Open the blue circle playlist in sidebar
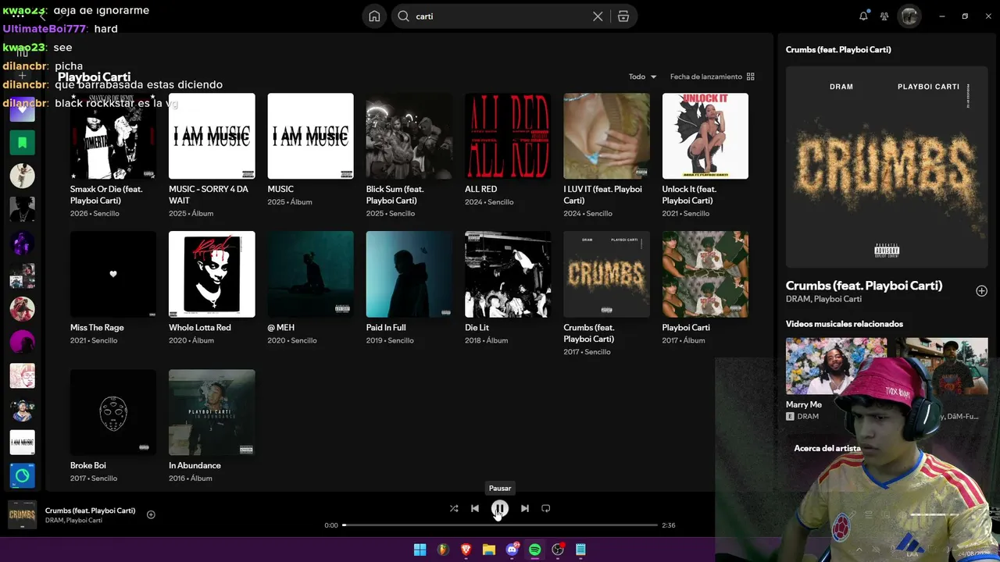The image size is (1000, 562). click(x=22, y=475)
